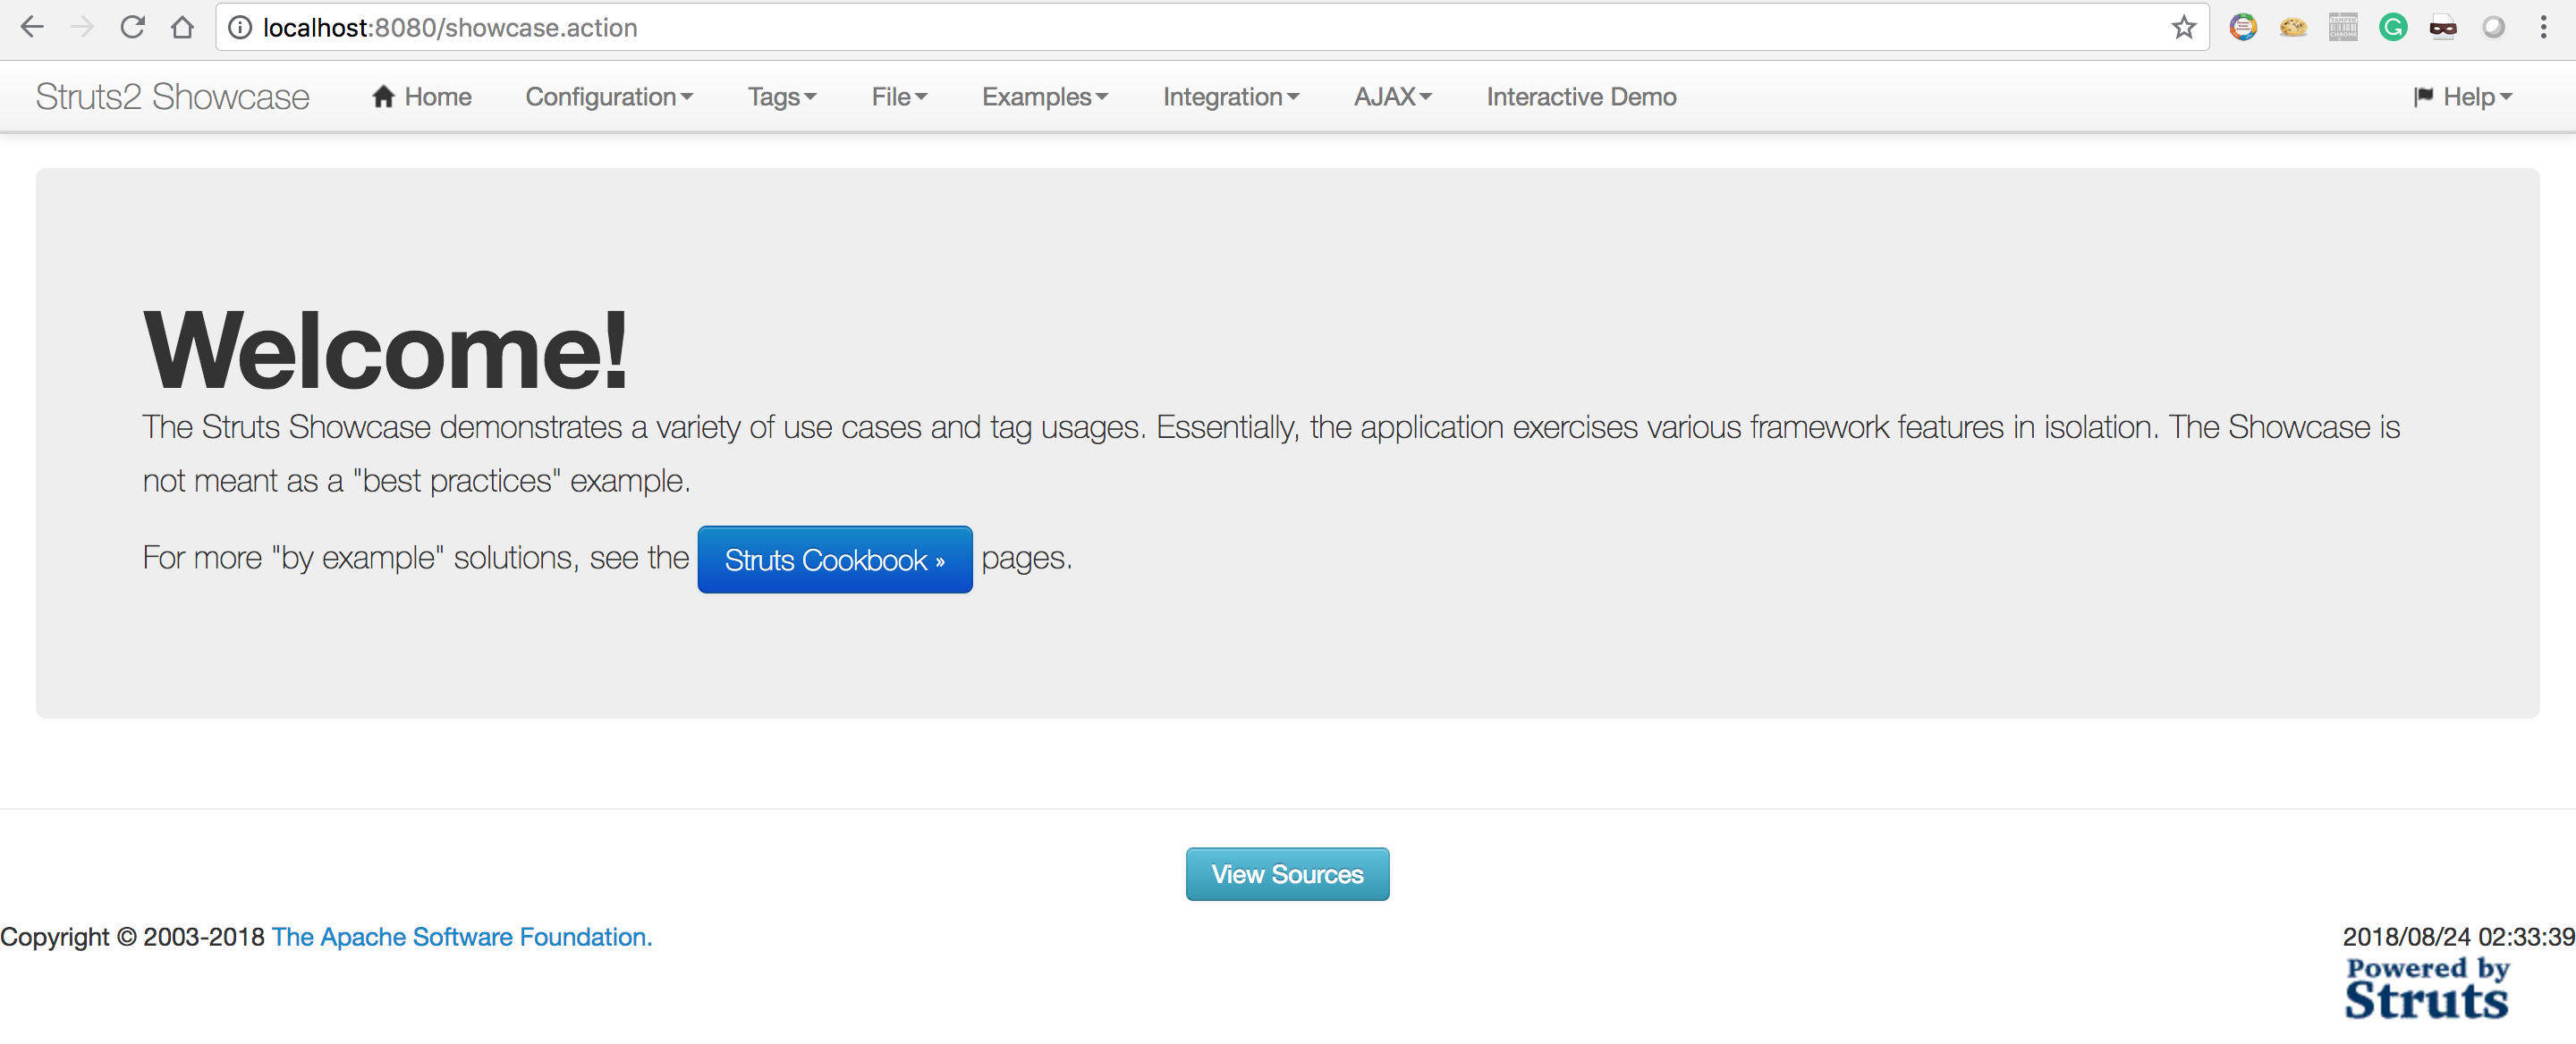Click the browser reload icon

[132, 27]
